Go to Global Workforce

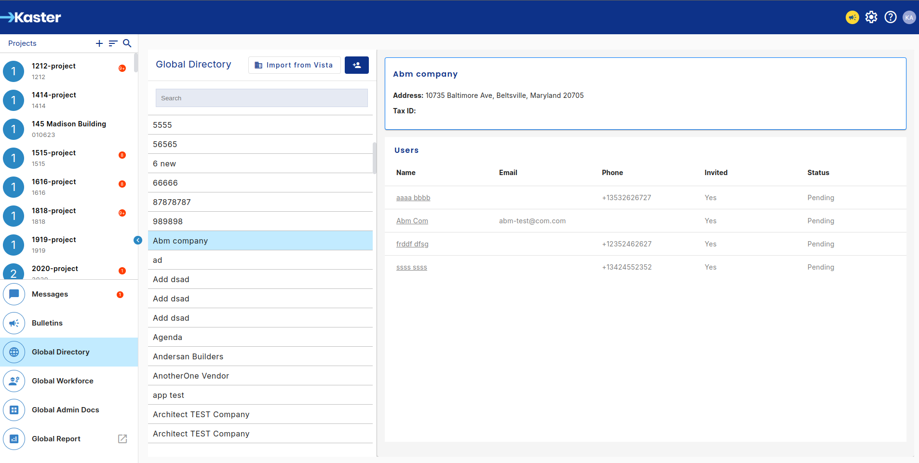(x=62, y=381)
